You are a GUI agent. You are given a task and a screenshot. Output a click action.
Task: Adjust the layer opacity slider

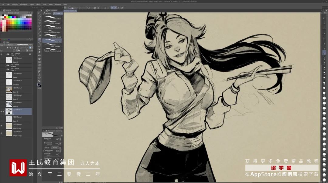click(x=23, y=45)
